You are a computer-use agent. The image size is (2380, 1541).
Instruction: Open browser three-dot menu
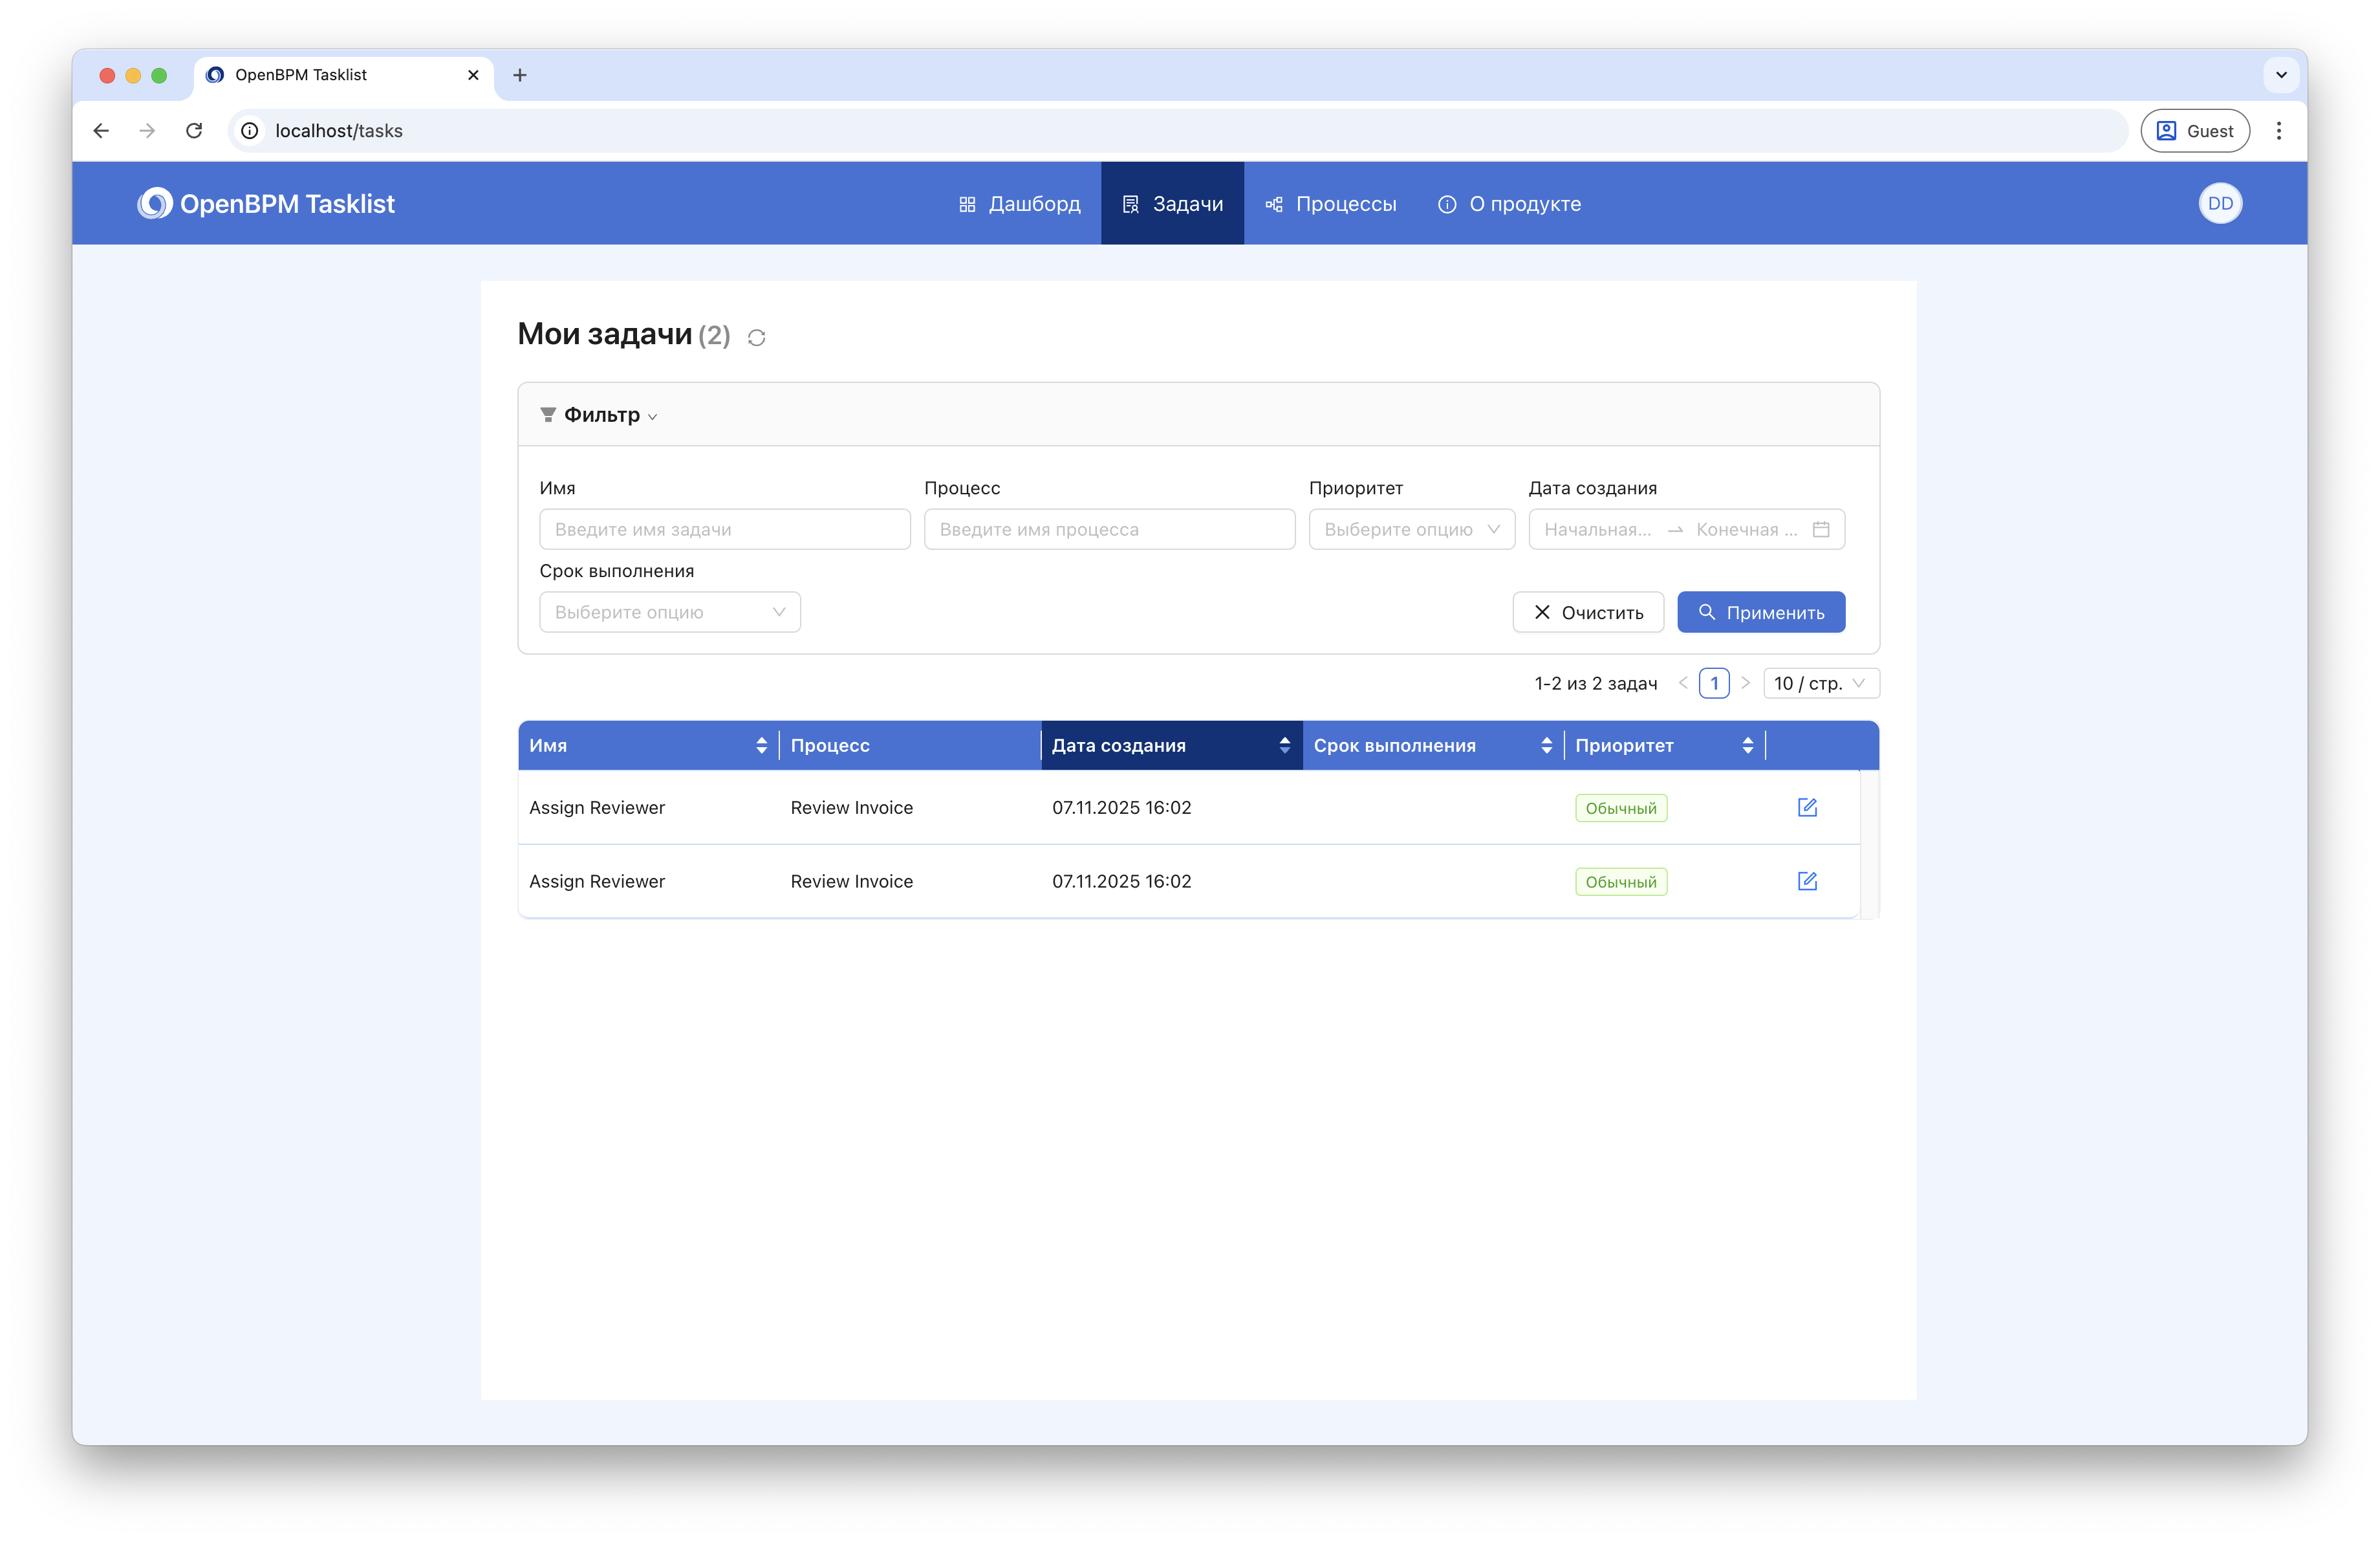click(x=2278, y=131)
